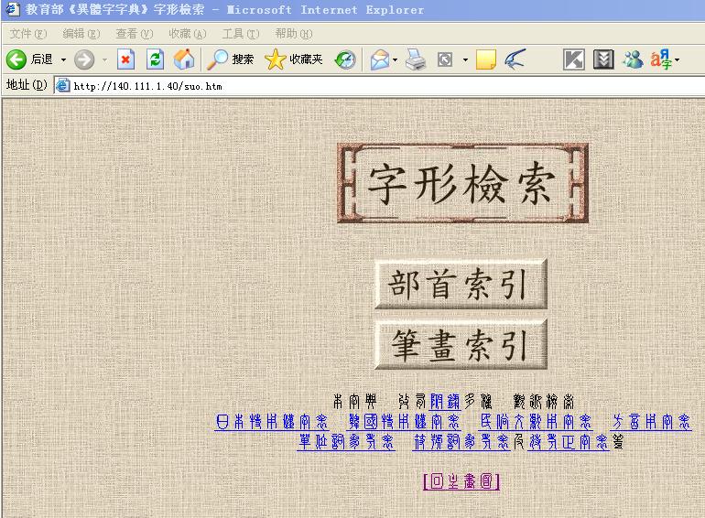705x518 pixels.
Task: Open the 帮助 (Help) menu
Action: click(293, 34)
